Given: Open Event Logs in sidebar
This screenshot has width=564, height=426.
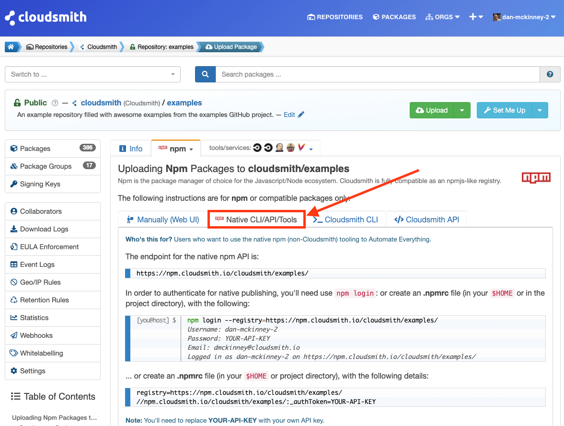Looking at the screenshot, I should (53, 265).
